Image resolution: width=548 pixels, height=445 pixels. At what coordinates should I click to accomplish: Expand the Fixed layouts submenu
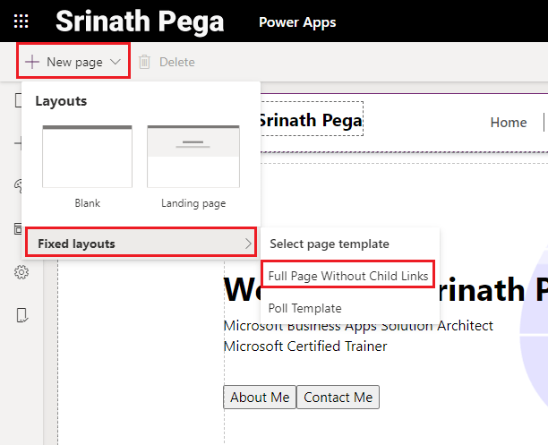141,244
